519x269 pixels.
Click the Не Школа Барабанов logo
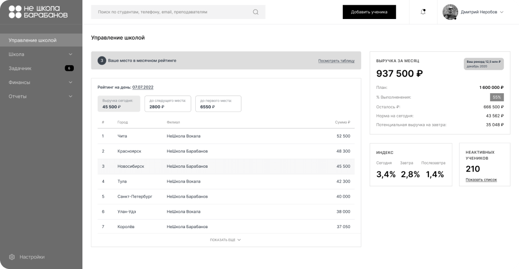[38, 12]
